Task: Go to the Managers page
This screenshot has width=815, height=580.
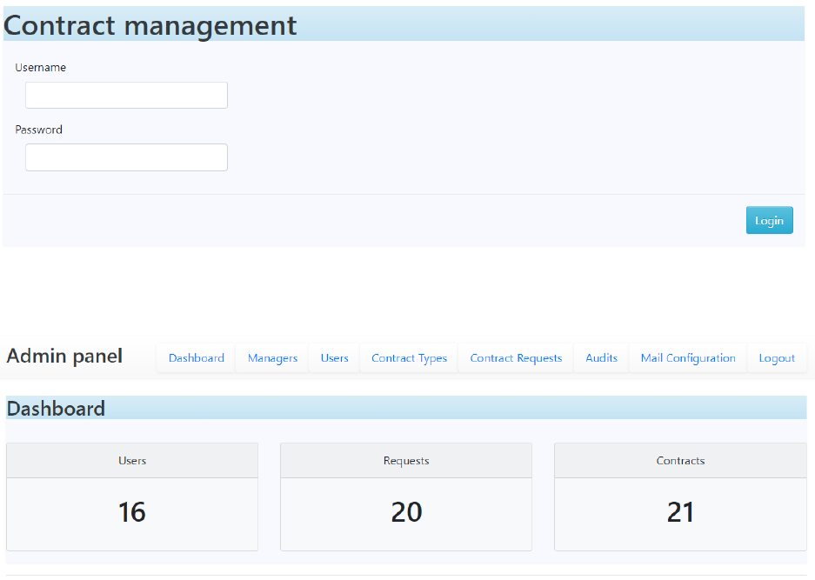Action: point(272,358)
